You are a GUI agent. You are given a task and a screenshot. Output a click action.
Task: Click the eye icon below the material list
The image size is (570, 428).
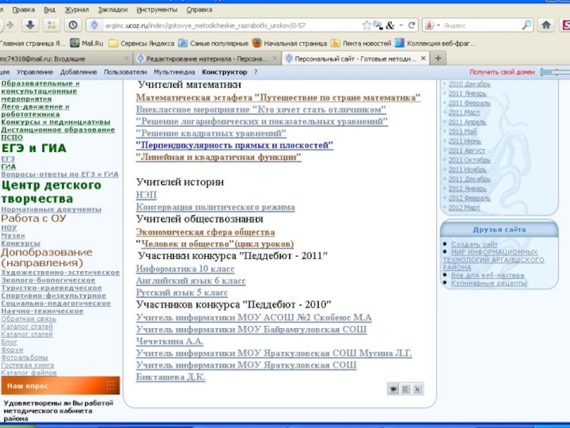(x=392, y=389)
